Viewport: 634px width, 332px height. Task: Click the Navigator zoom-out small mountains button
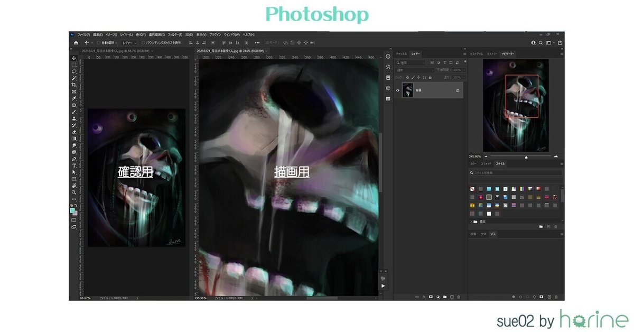(486, 156)
